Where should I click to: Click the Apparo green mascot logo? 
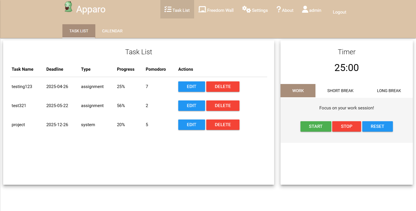tap(68, 7)
